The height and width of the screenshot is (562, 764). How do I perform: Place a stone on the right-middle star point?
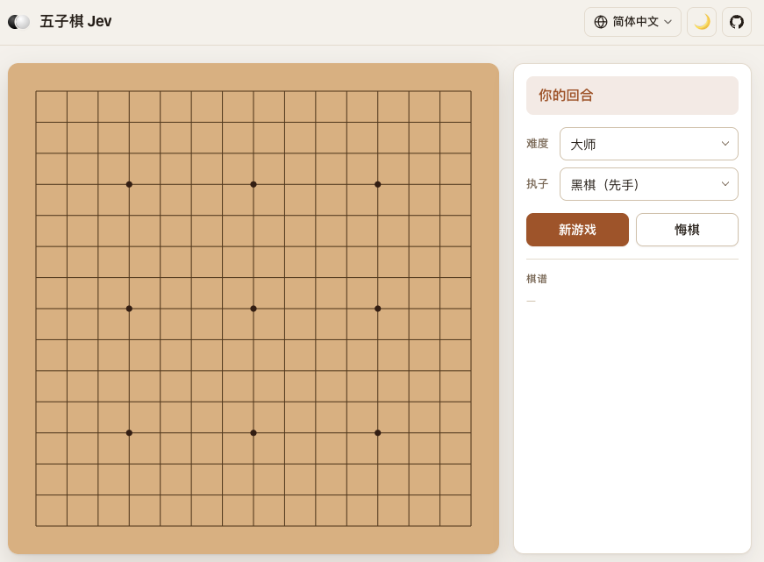[378, 309]
